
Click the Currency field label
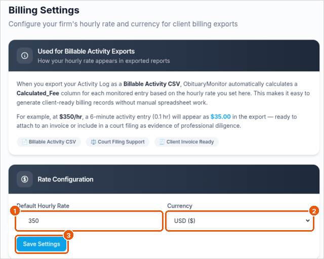[180, 206]
